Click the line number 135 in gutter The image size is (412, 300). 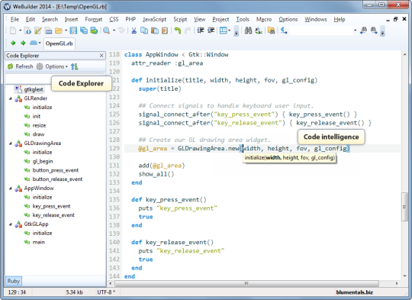(114, 199)
